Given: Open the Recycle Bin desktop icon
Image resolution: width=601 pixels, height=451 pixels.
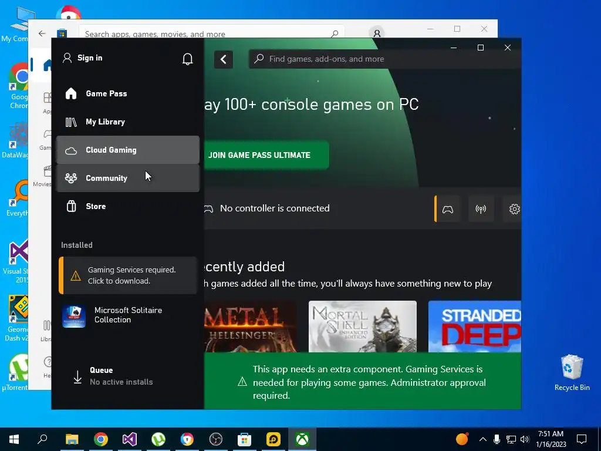Looking at the screenshot, I should coord(572,372).
